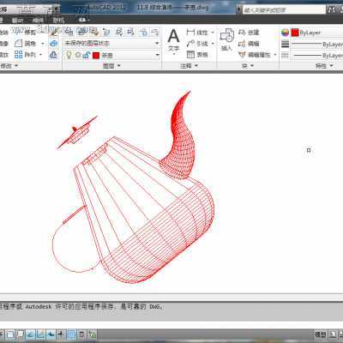Click the first icon in the layer tools row
The width and height of the screenshot is (343, 343).
69,32
